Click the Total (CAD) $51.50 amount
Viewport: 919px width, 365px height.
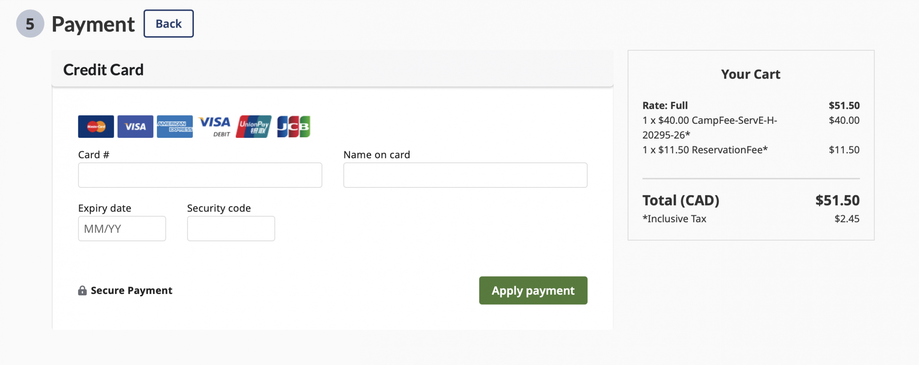click(x=837, y=200)
